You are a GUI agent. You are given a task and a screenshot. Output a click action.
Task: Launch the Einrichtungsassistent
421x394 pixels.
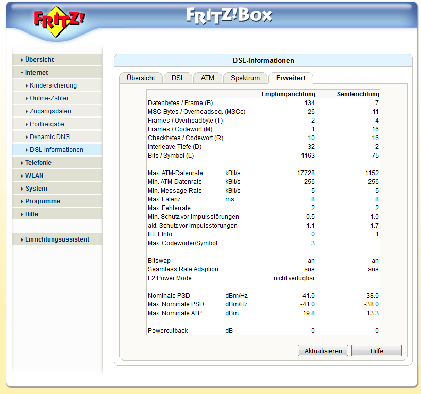(57, 239)
